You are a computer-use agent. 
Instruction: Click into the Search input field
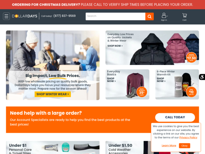coord(115,16)
